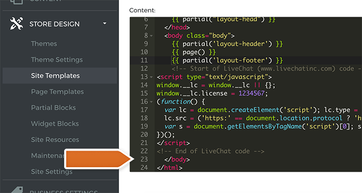Open Partial Blocks section
This screenshot has height=193, width=362.
53,107
